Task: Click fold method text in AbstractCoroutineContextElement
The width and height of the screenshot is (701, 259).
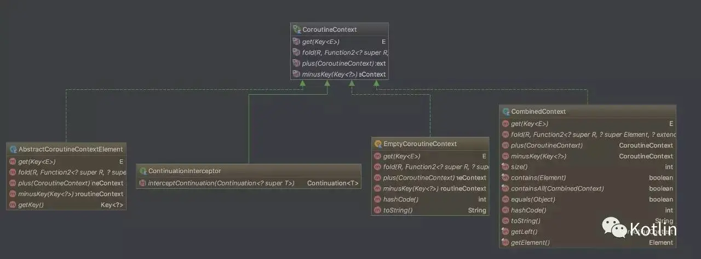Action: 72,172
